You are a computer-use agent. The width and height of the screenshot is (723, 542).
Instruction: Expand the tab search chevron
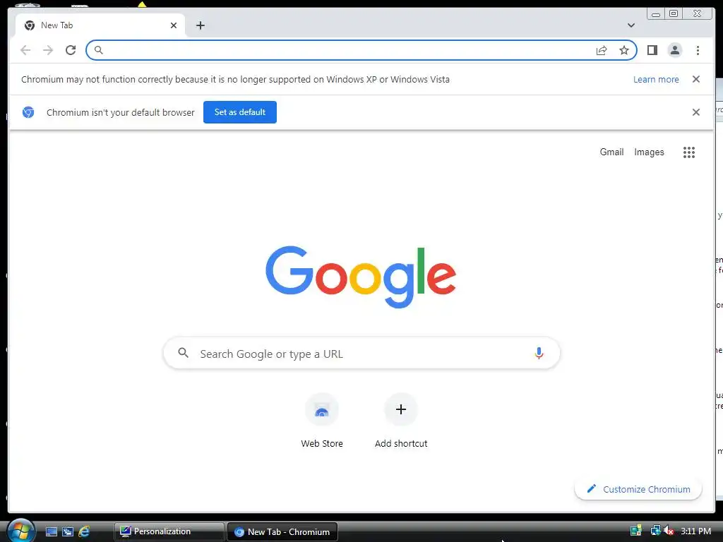point(631,25)
